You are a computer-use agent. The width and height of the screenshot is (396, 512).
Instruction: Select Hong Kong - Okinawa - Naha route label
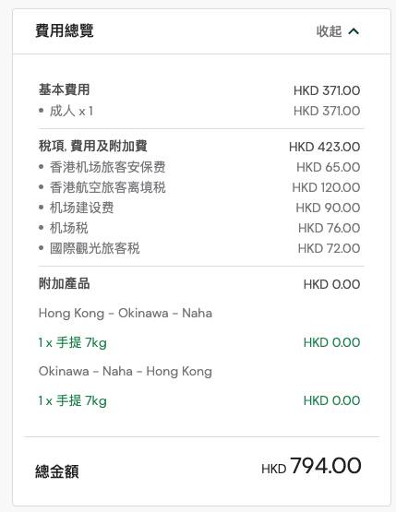click(126, 313)
